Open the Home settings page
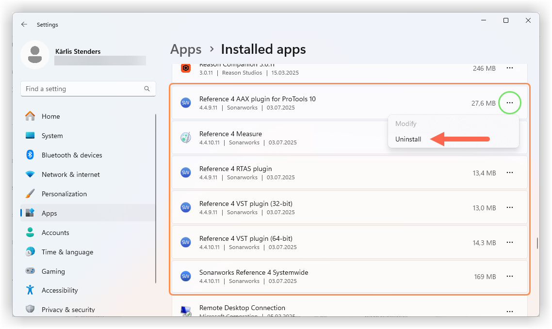 point(51,116)
